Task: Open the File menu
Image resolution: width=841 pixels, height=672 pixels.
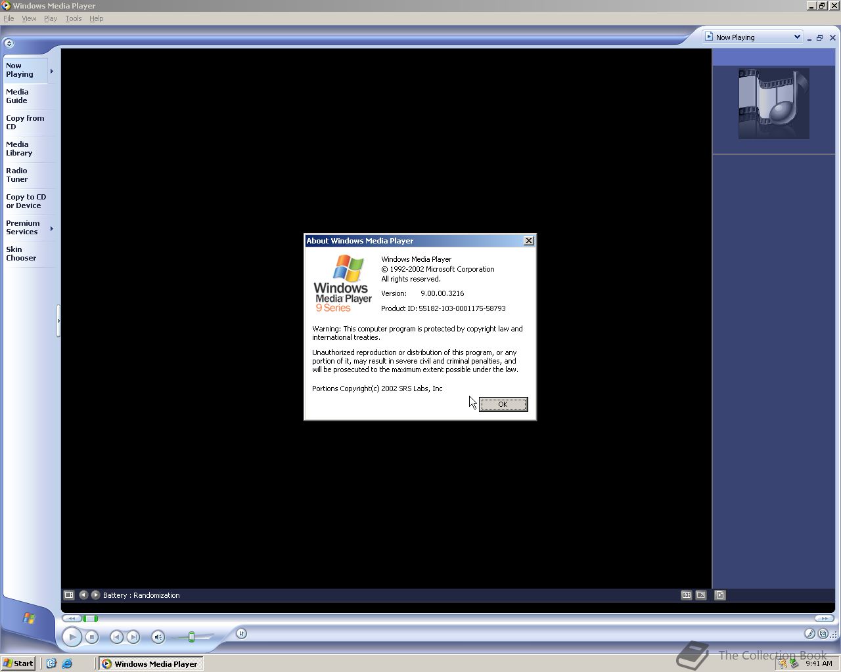Action: 9,18
